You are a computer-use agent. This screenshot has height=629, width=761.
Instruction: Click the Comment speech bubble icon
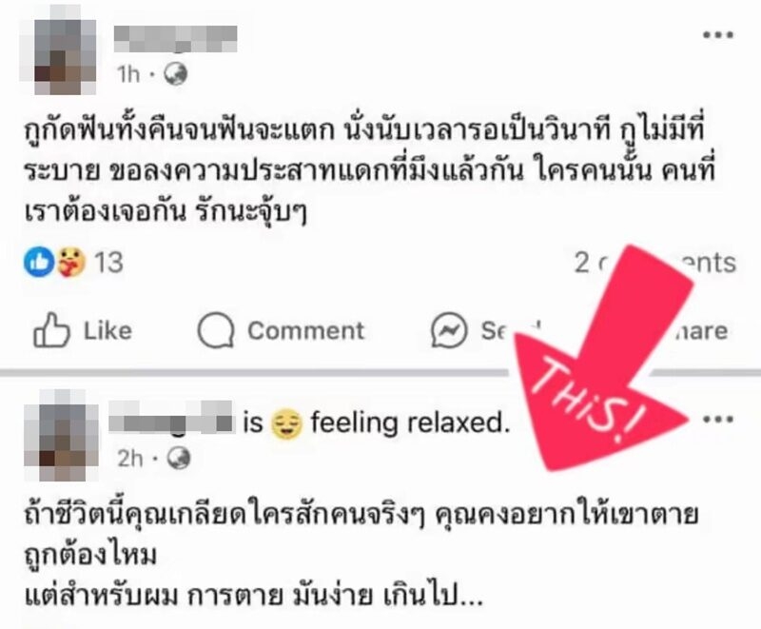[x=216, y=330]
